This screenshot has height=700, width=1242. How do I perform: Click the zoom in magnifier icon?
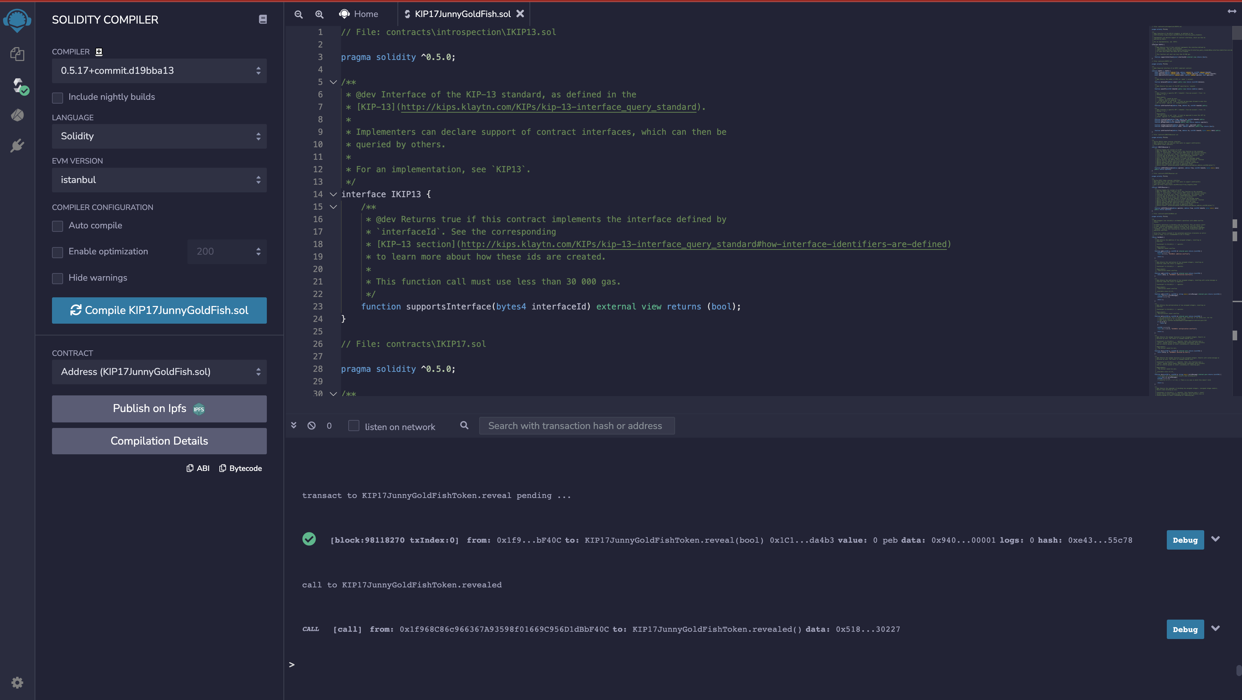click(319, 15)
